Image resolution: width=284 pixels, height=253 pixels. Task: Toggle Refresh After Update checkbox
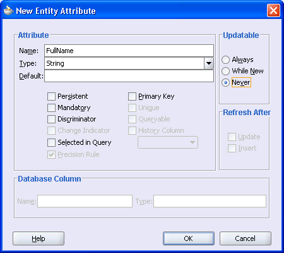point(232,137)
